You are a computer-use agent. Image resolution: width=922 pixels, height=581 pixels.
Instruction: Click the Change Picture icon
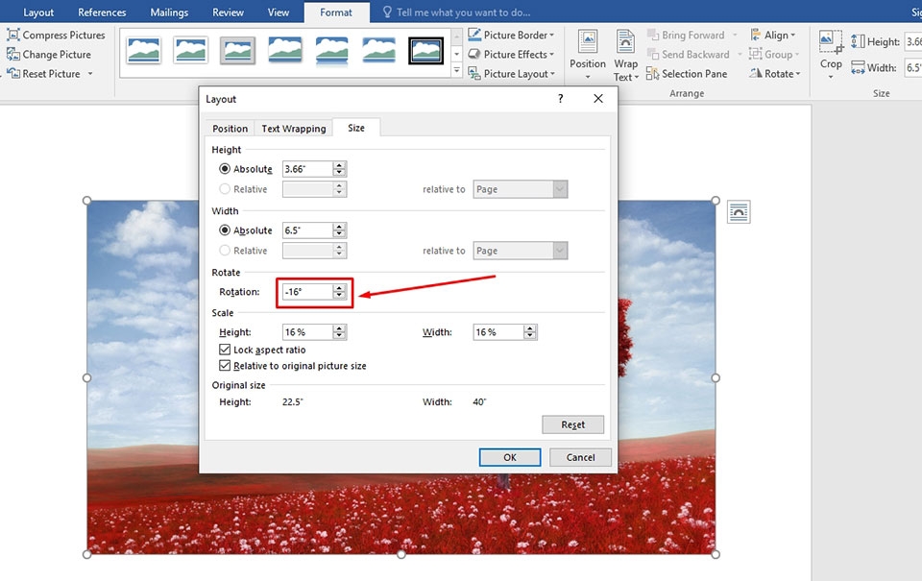coord(12,54)
